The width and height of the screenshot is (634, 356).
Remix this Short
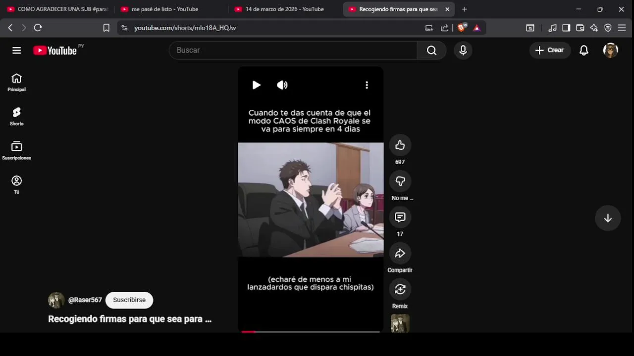400,289
